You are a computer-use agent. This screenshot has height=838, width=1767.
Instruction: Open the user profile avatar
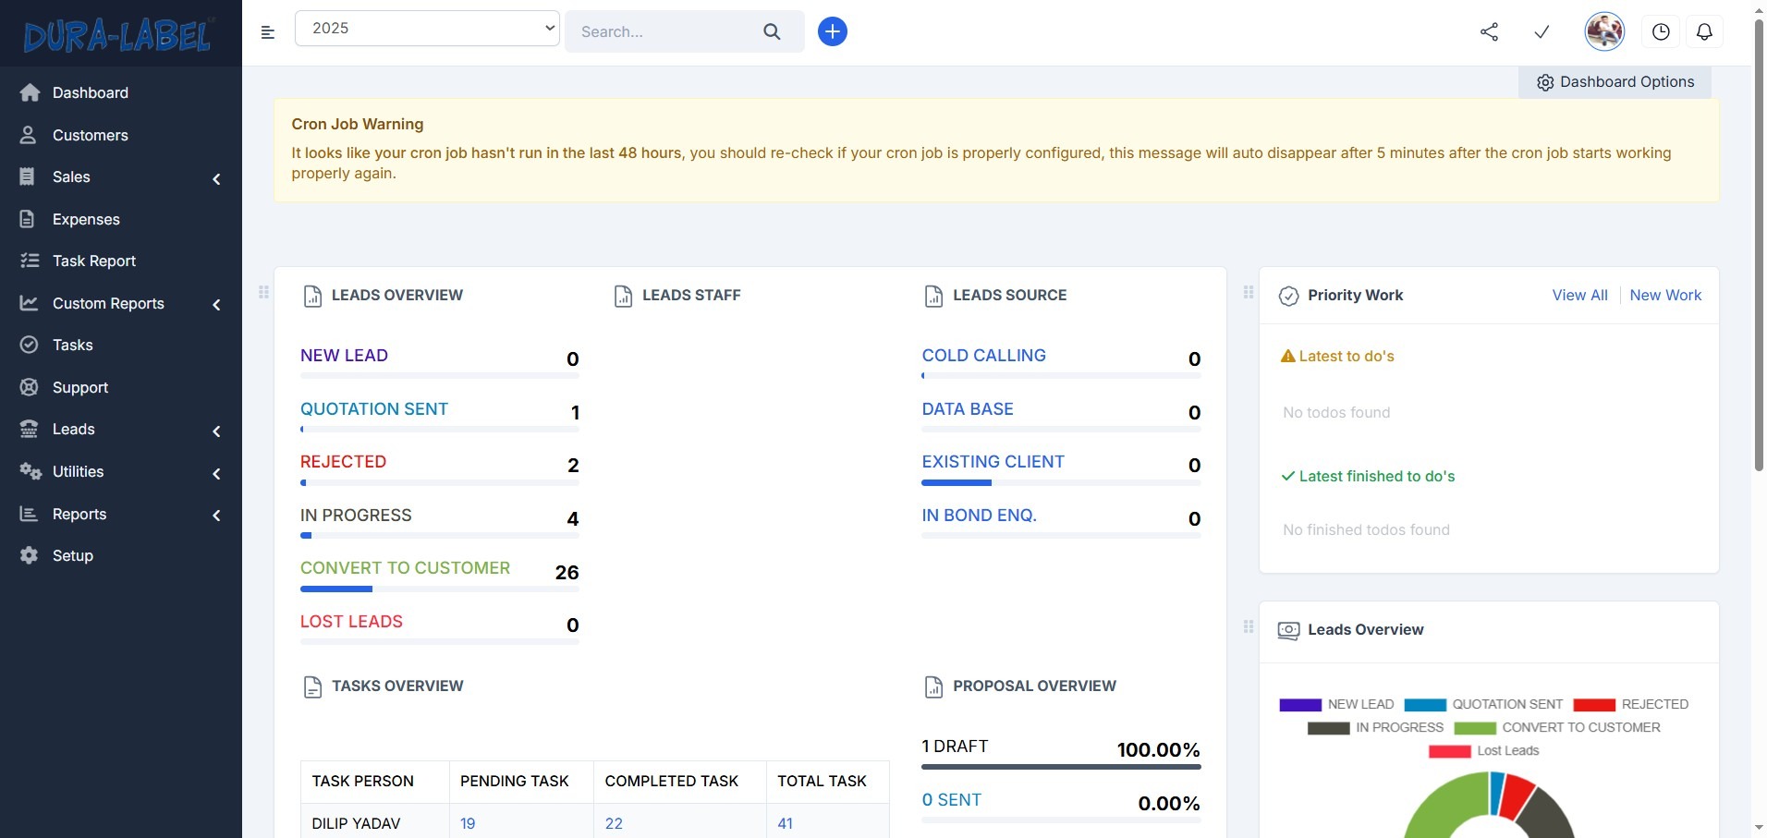tap(1604, 31)
